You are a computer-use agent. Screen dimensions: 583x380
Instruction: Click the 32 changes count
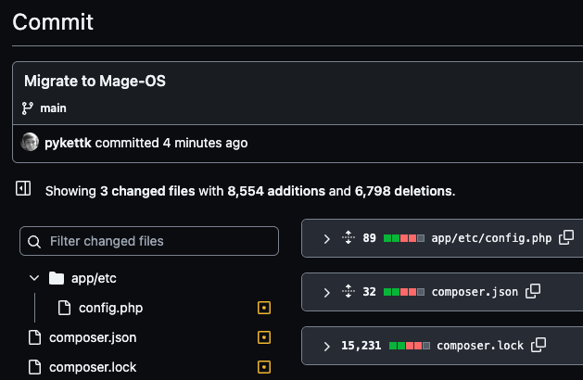(369, 292)
